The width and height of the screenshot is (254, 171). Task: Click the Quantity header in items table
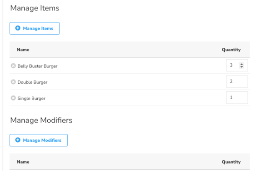pyautogui.click(x=231, y=50)
